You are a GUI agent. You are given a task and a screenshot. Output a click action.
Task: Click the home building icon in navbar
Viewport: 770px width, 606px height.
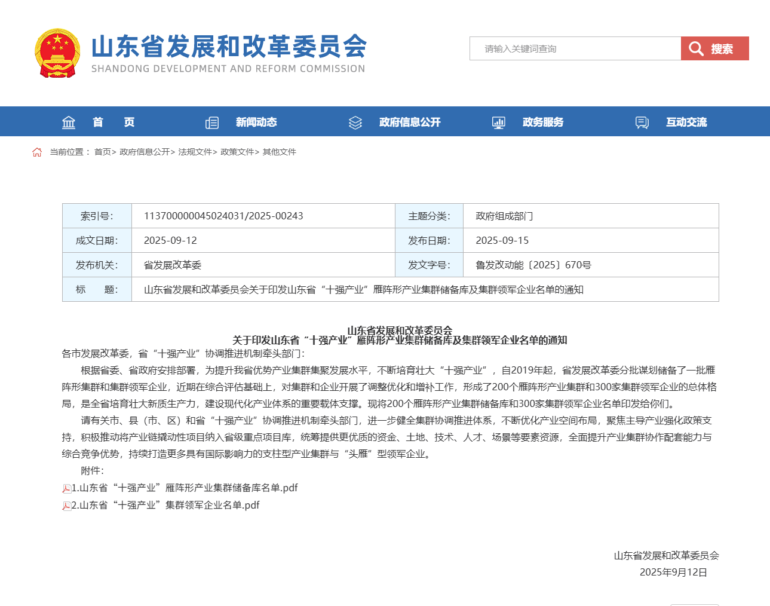click(x=69, y=123)
